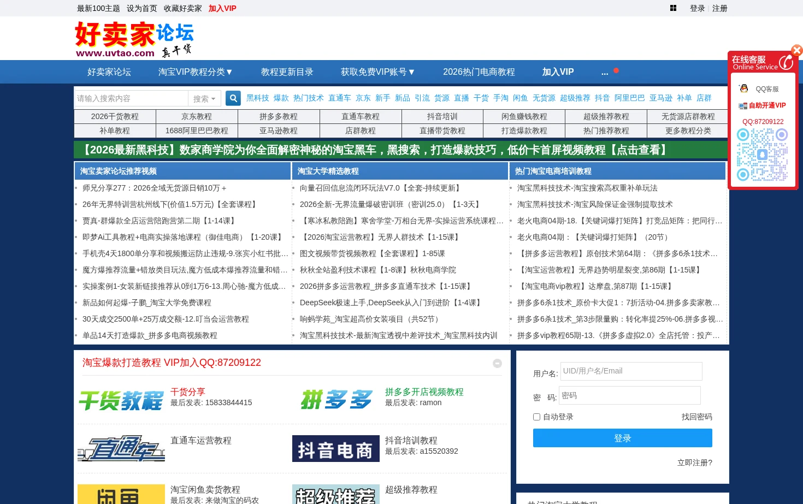Image resolution: width=803 pixels, height=504 pixels.
Task: Select the 拼多多教程 category cell
Action: (279, 116)
